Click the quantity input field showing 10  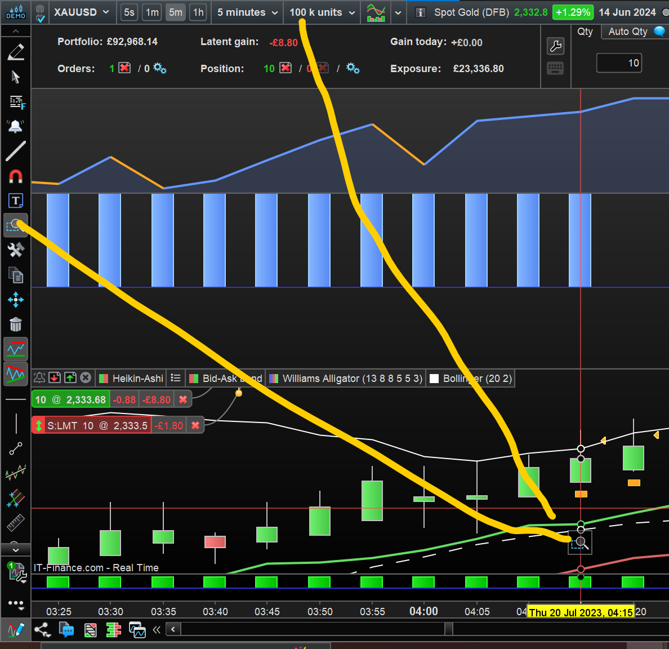(x=619, y=63)
